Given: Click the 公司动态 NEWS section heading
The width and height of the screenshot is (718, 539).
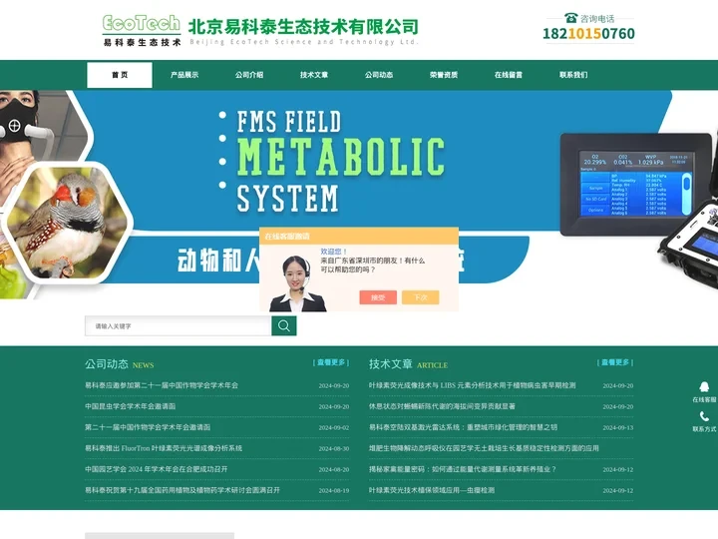Looking at the screenshot, I should [x=119, y=364].
